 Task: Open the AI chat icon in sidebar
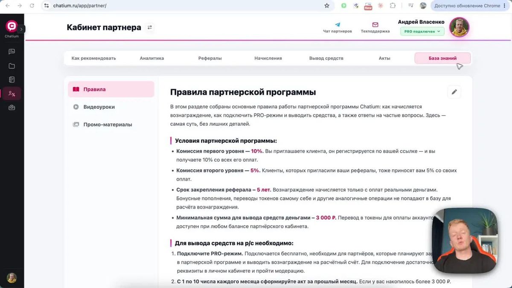[x=12, y=52]
